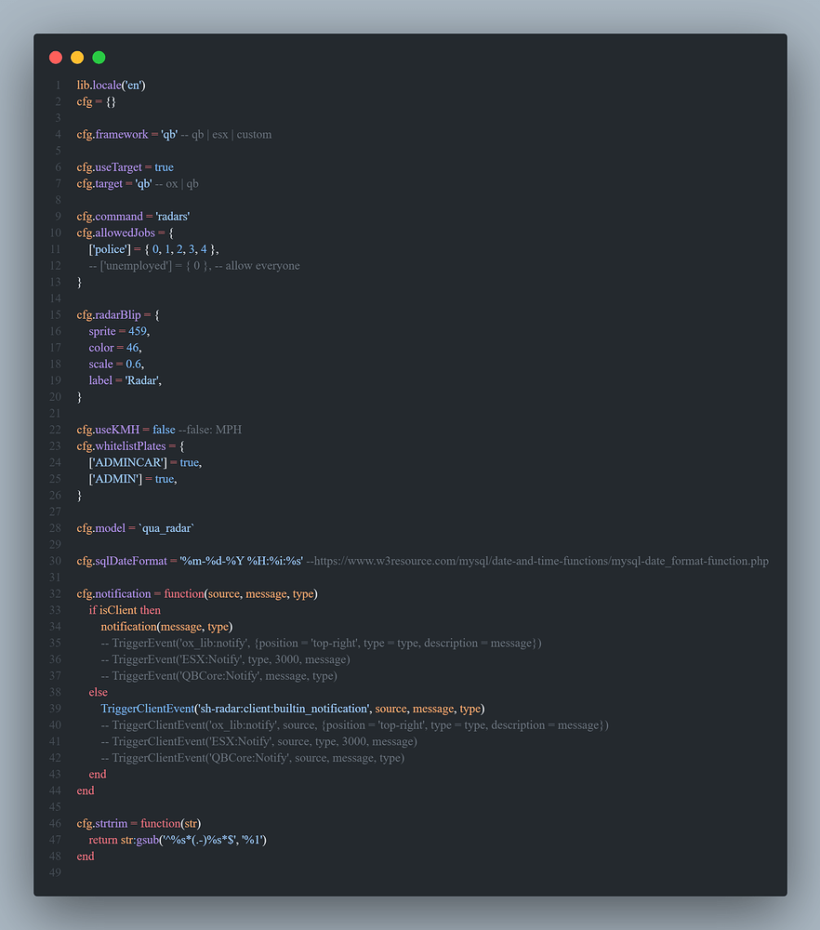Click the 'radars' command string

coord(172,216)
